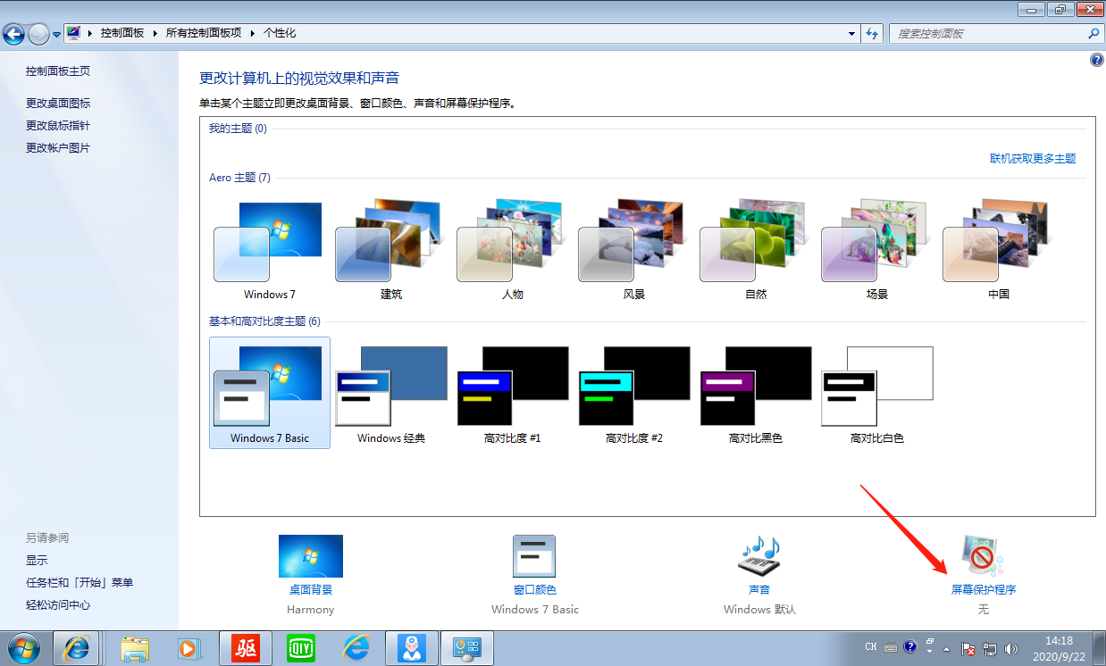Open 更改桌面图标 link
Viewport: 1106px width, 666px height.
tap(57, 103)
